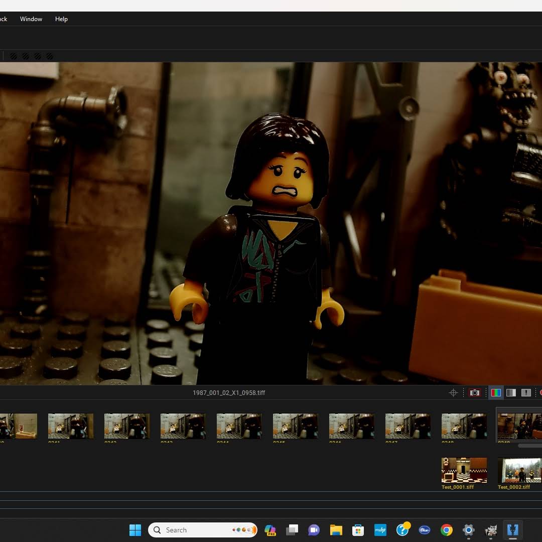Open the GIMP icon in the taskbar

pos(490,530)
